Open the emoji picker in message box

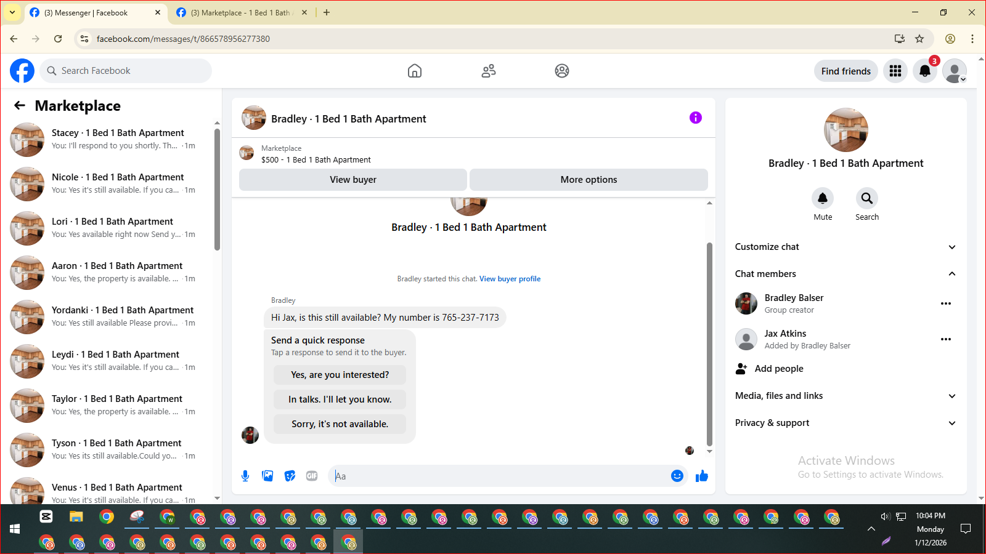coord(677,476)
